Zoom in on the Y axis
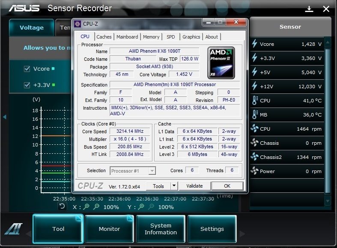337x248 pixels. point(141,207)
